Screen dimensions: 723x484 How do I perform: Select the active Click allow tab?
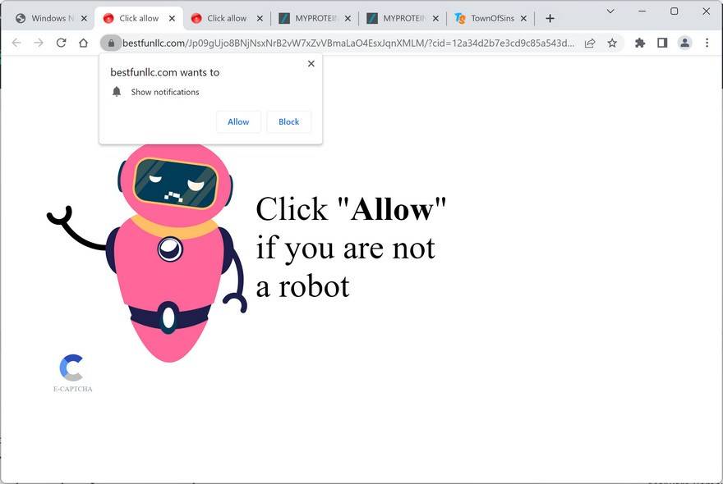tap(138, 18)
